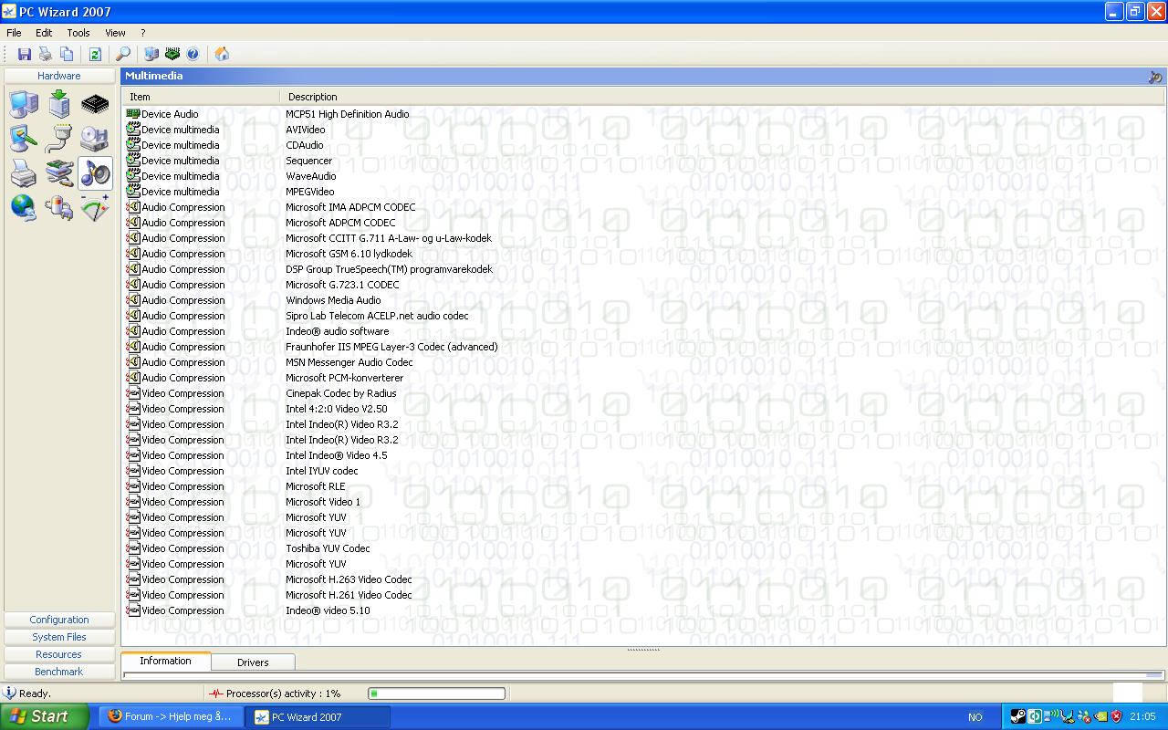Click the Hardware section button
This screenshot has height=730, width=1168.
tap(59, 76)
